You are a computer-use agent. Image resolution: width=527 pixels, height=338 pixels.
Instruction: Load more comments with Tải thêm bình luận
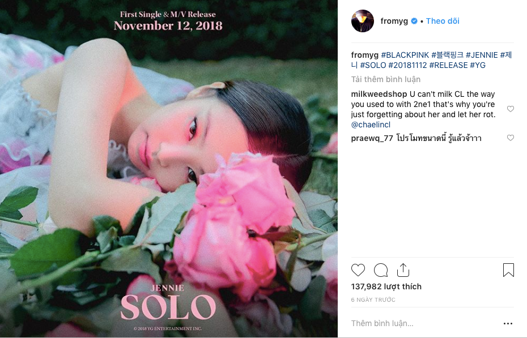(385, 80)
